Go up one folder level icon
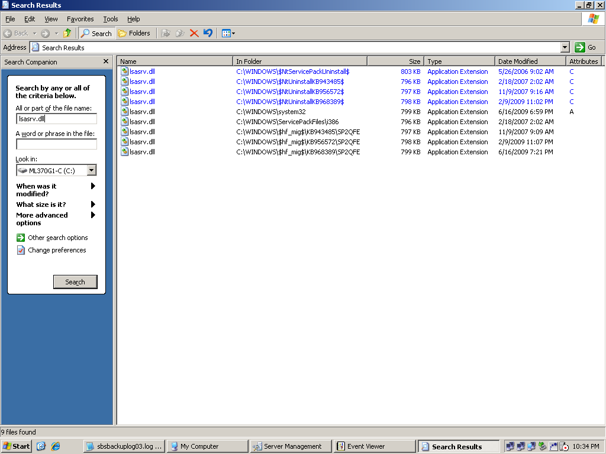 (x=67, y=33)
